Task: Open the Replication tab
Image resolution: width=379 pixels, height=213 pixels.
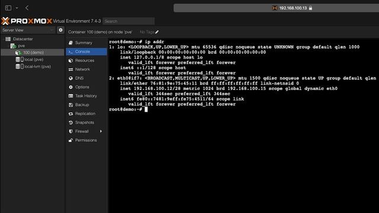Action: pos(86,114)
